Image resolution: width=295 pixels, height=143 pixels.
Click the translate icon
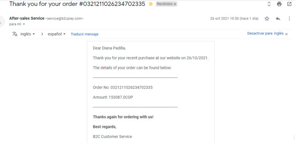tap(15, 34)
